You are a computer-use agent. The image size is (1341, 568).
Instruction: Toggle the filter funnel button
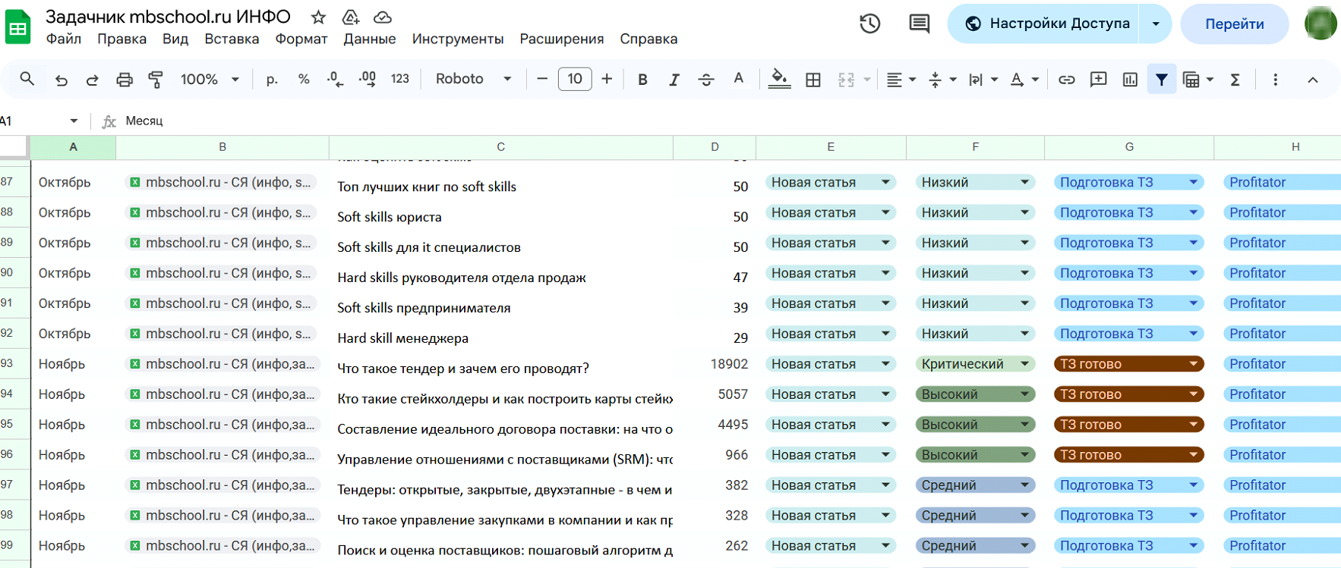1161,80
